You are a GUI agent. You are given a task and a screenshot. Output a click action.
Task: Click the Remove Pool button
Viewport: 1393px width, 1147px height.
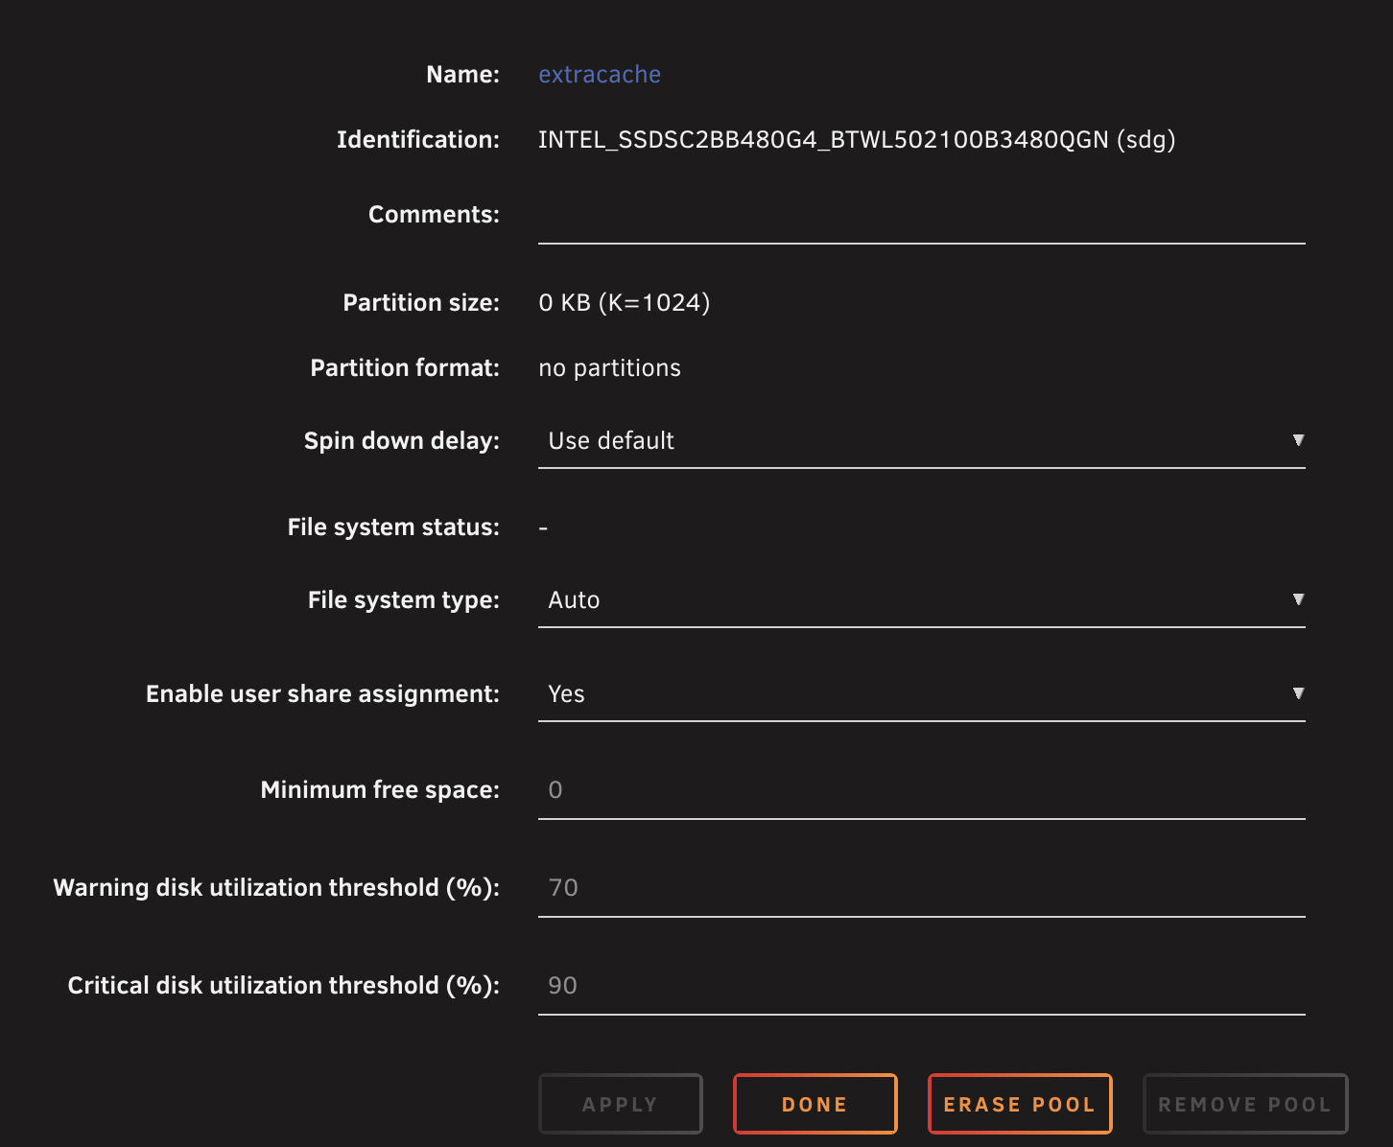tap(1245, 1104)
